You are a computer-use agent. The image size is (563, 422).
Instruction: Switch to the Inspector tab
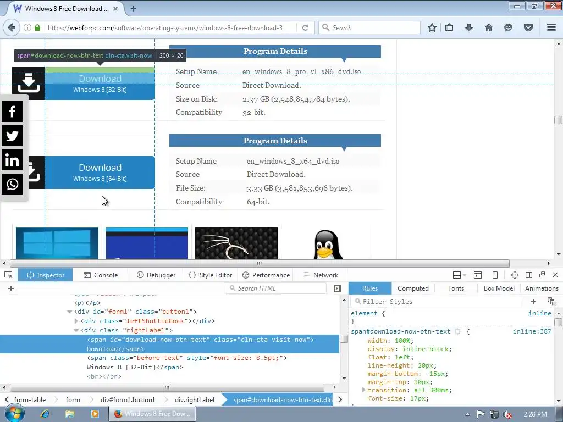45,275
